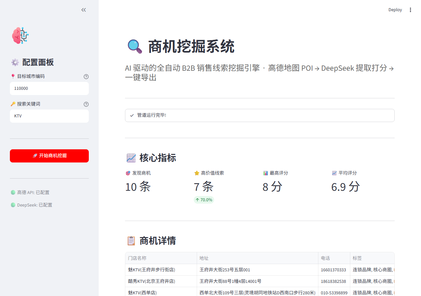
Task: Click the 高德 API: 已配置 status text
Action: click(x=33, y=192)
